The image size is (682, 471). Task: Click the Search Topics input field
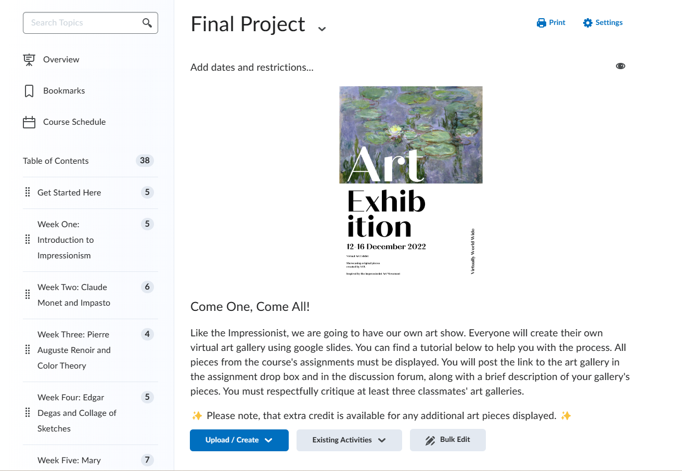tap(91, 23)
